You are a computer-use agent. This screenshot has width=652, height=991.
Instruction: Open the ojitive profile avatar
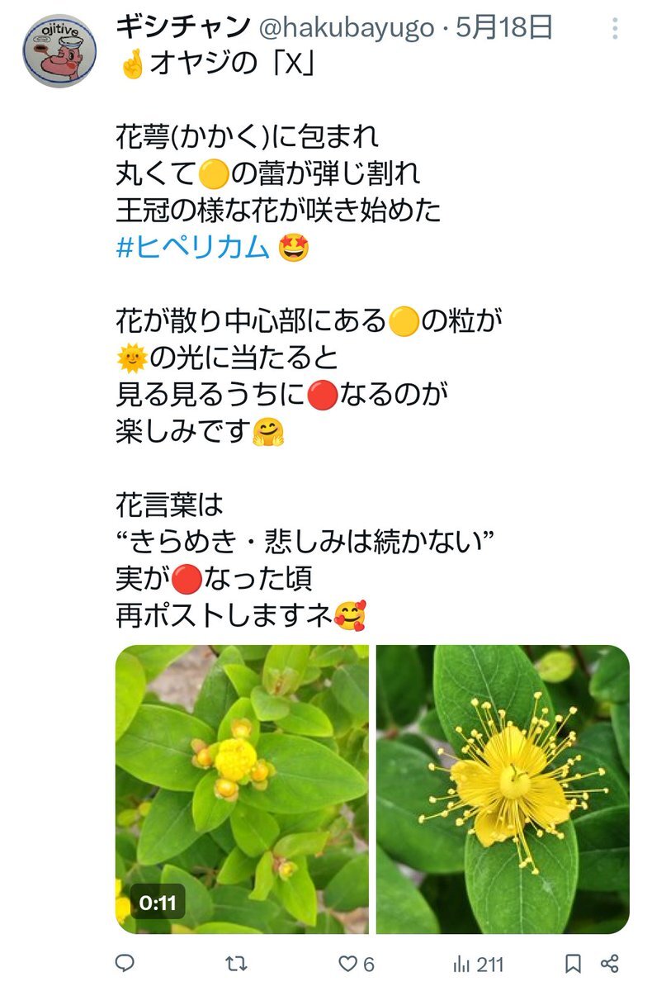tap(59, 51)
